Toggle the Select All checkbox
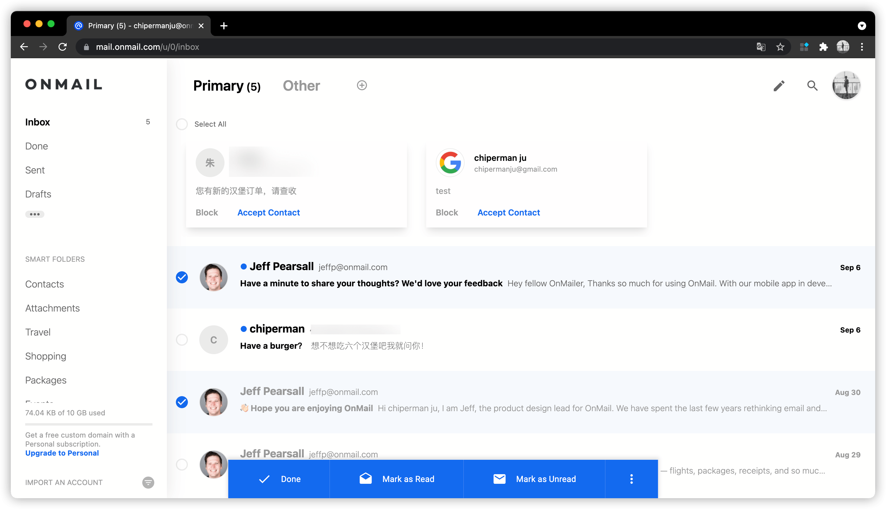Screen dimensions: 886x509 click(182, 124)
